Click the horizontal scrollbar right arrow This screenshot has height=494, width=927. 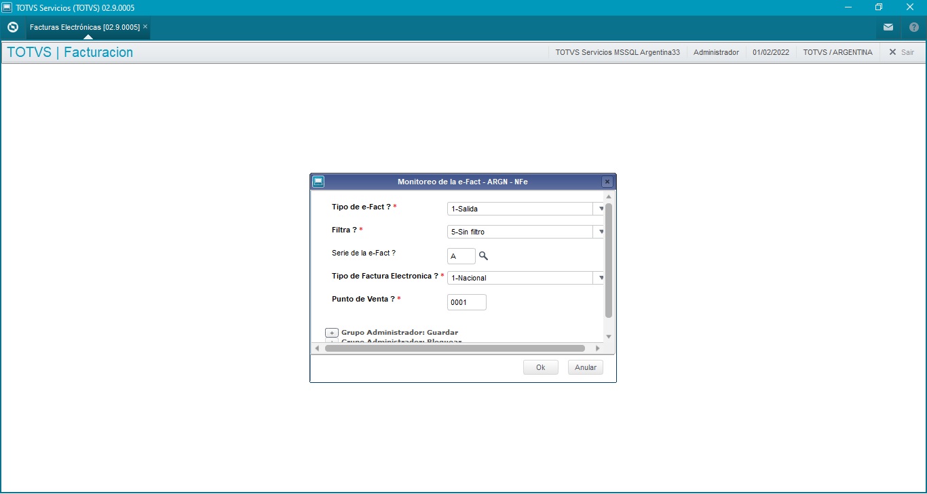coord(598,348)
